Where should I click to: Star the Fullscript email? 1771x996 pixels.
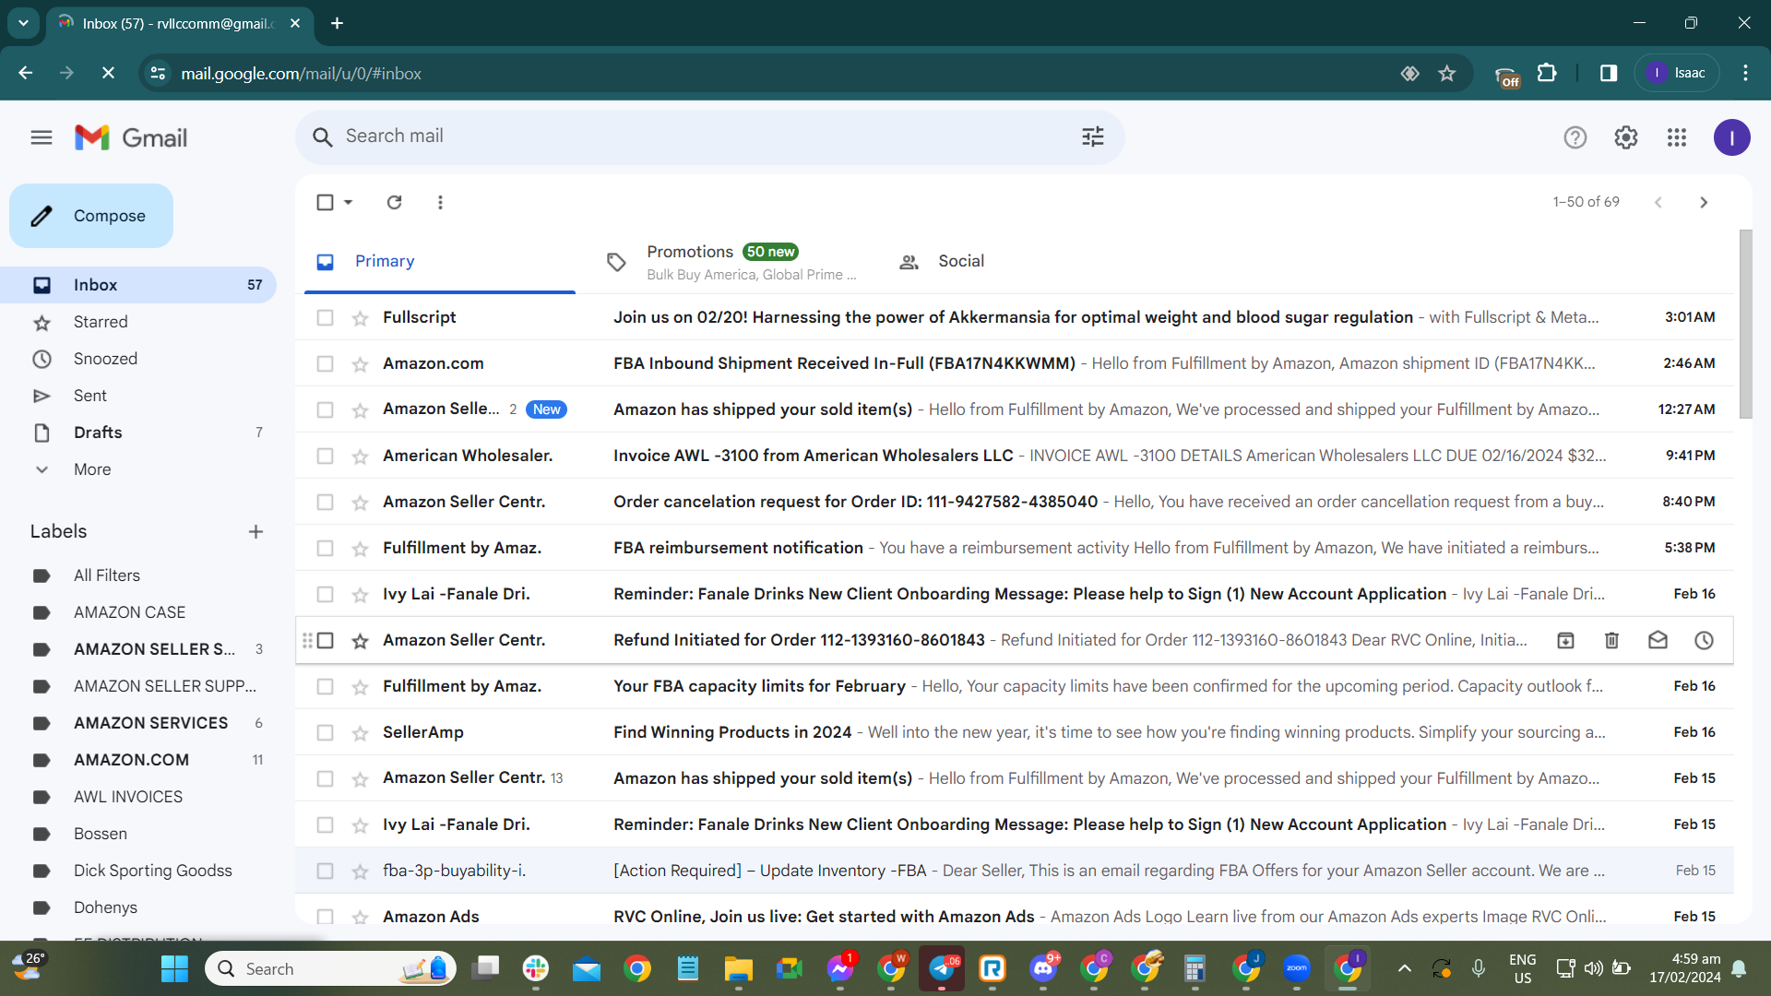[x=360, y=318]
